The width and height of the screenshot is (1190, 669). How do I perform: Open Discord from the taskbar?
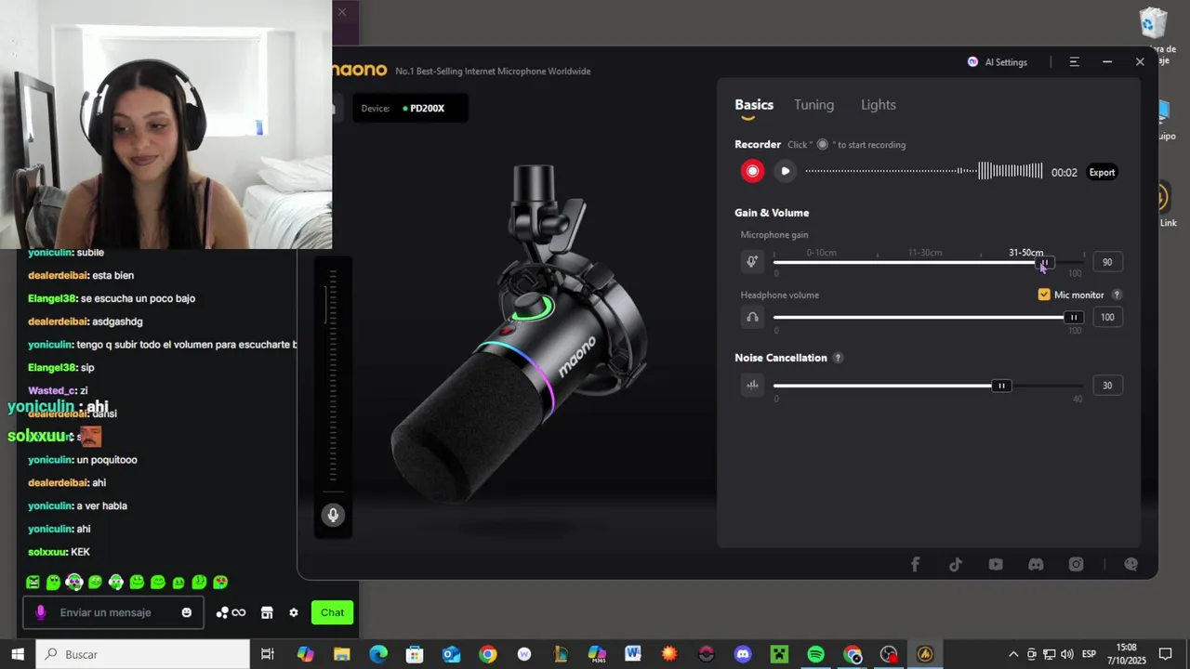pos(743,654)
